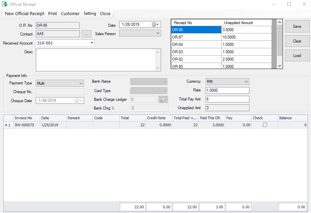Click the Cheque No. field
The height and width of the screenshot is (213, 311).
(x=60, y=92)
